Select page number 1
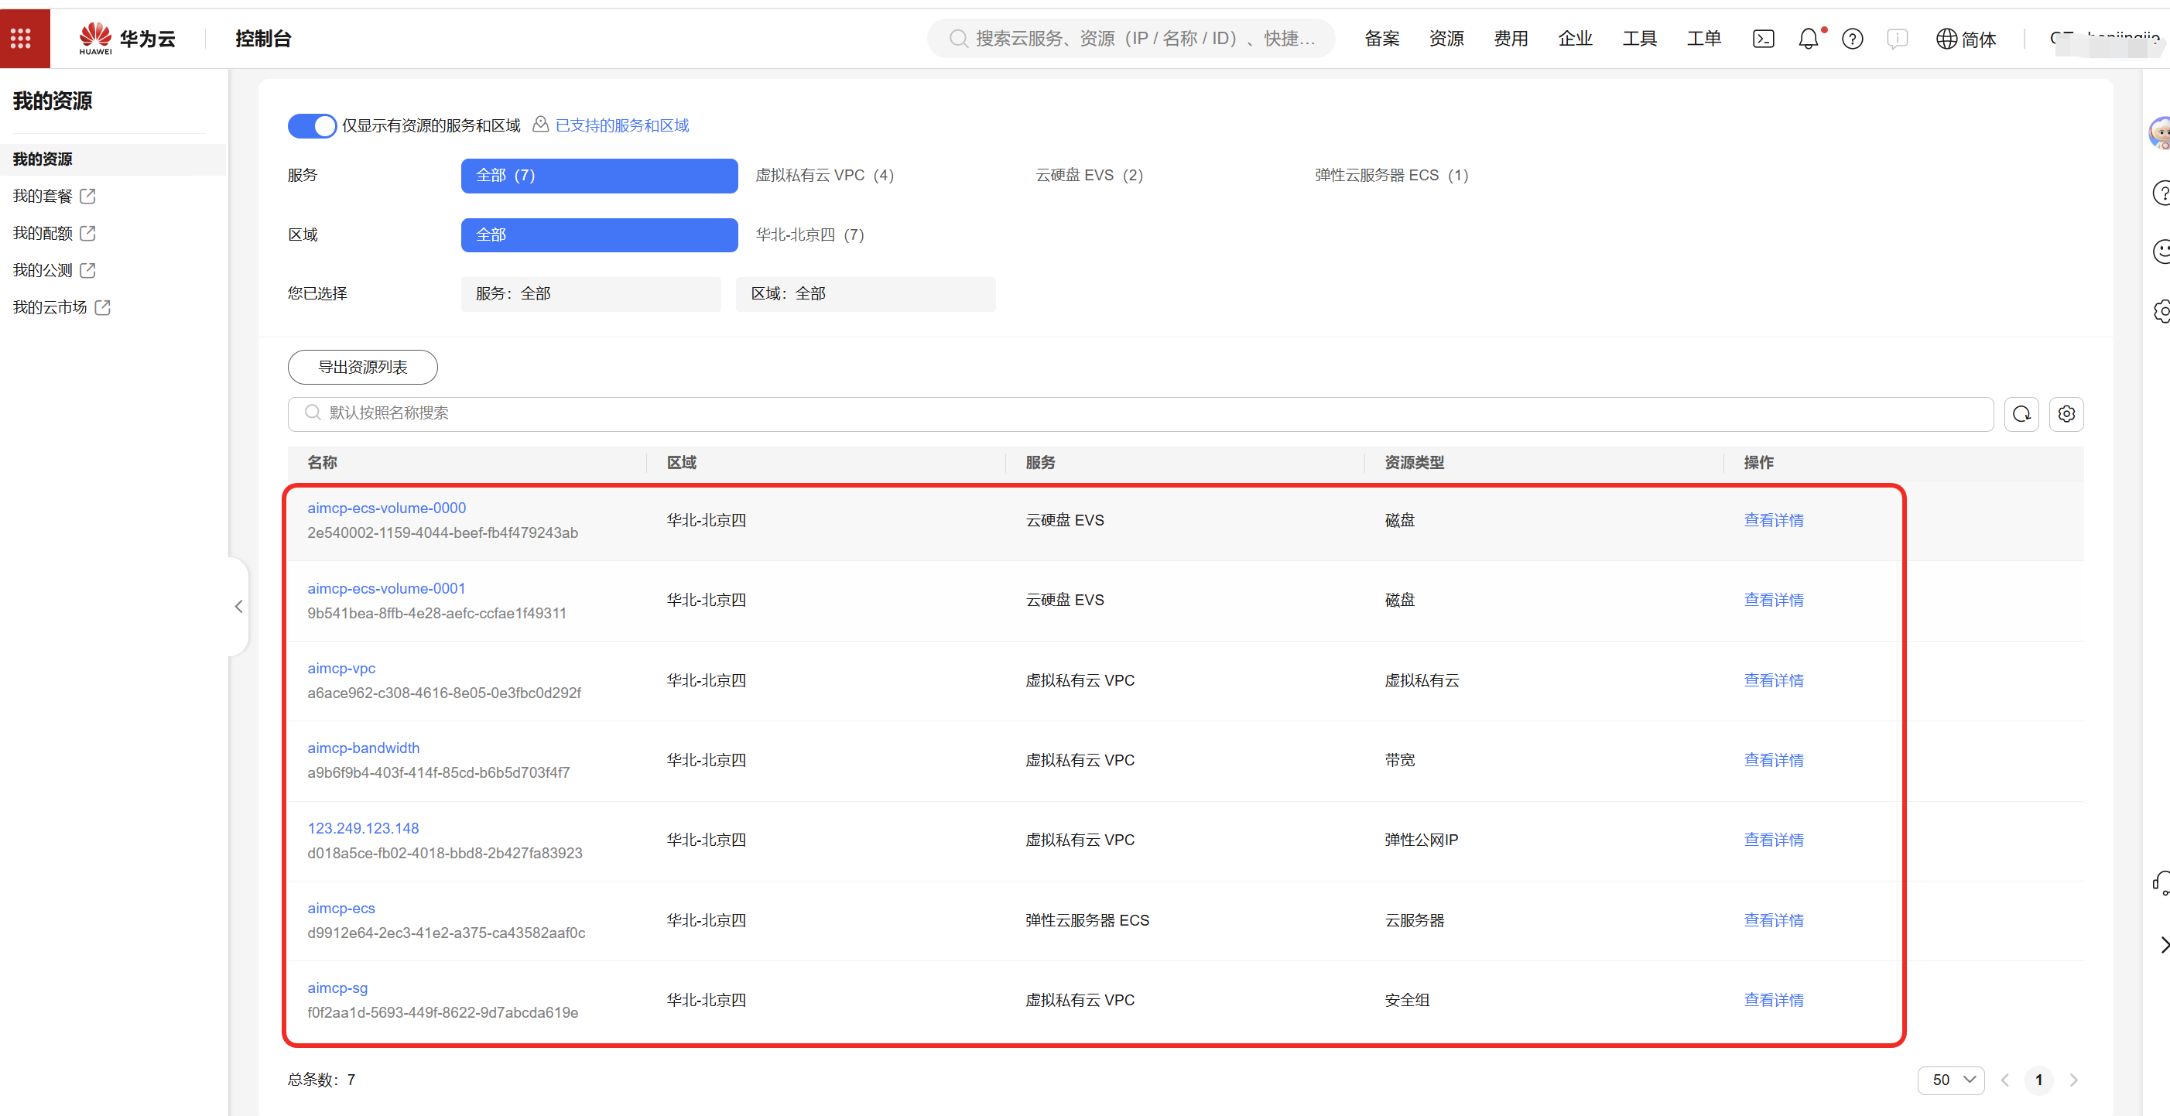Screen dimensions: 2170x1116 pos(2038,1080)
